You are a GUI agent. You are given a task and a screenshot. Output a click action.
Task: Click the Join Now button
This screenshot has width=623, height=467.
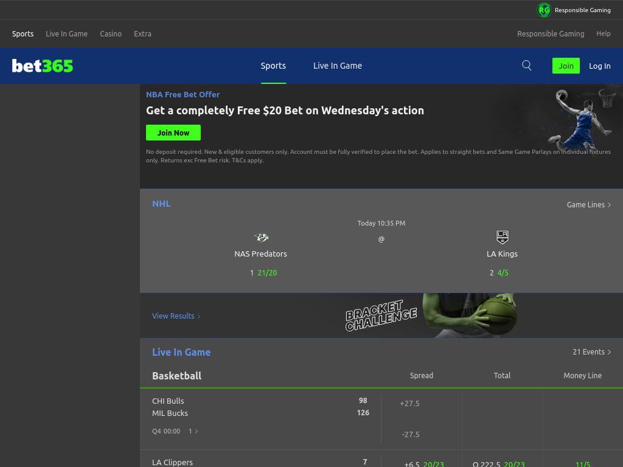click(x=173, y=133)
